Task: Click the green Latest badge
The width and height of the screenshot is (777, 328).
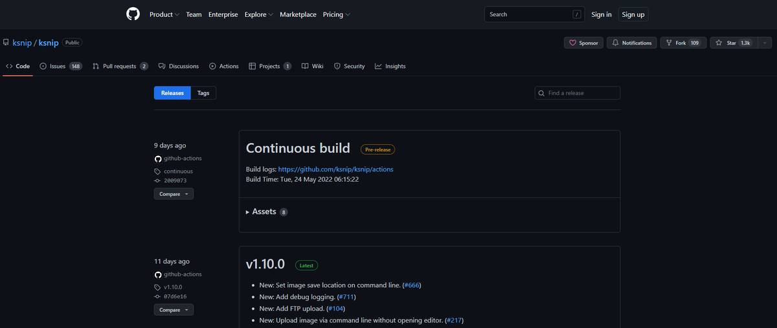Action: coord(306,265)
